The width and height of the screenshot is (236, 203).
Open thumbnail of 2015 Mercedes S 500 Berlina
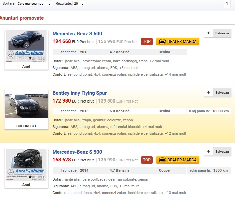click(x=26, y=46)
